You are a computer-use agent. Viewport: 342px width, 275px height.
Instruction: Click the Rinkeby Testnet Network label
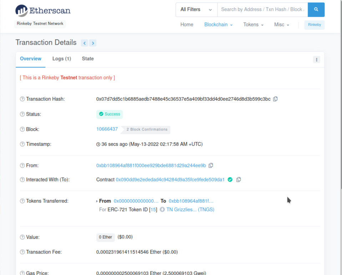pyautogui.click(x=40, y=24)
